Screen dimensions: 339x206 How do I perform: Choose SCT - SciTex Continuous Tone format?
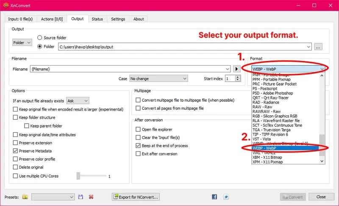(285, 125)
